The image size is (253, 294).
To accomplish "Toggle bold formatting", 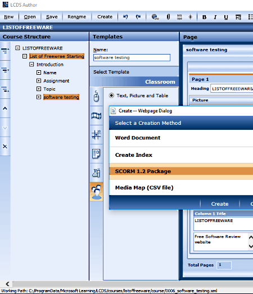I will tap(204, 17).
